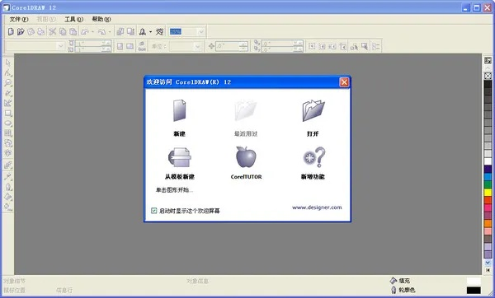This screenshot has height=298, width=495.
Task: Click the Cut scissors toolbar icon
Action: click(53, 31)
